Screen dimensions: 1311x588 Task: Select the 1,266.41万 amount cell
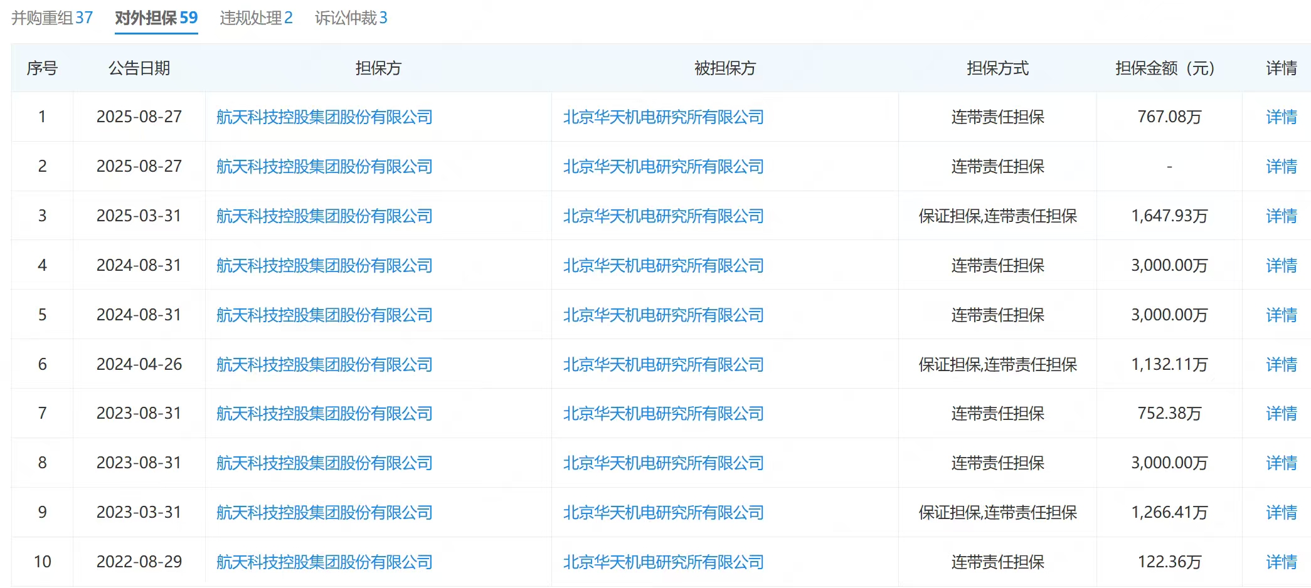click(x=1169, y=513)
